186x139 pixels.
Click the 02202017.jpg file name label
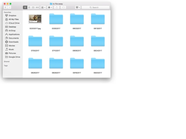click(35, 28)
